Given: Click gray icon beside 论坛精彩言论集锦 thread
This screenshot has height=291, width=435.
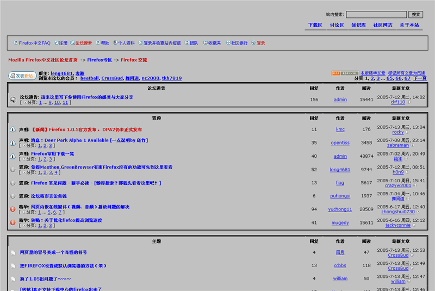Looking at the screenshot, I should [x=13, y=196].
